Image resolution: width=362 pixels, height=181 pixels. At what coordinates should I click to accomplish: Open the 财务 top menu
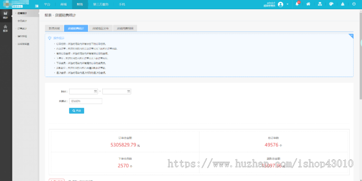point(80,4)
